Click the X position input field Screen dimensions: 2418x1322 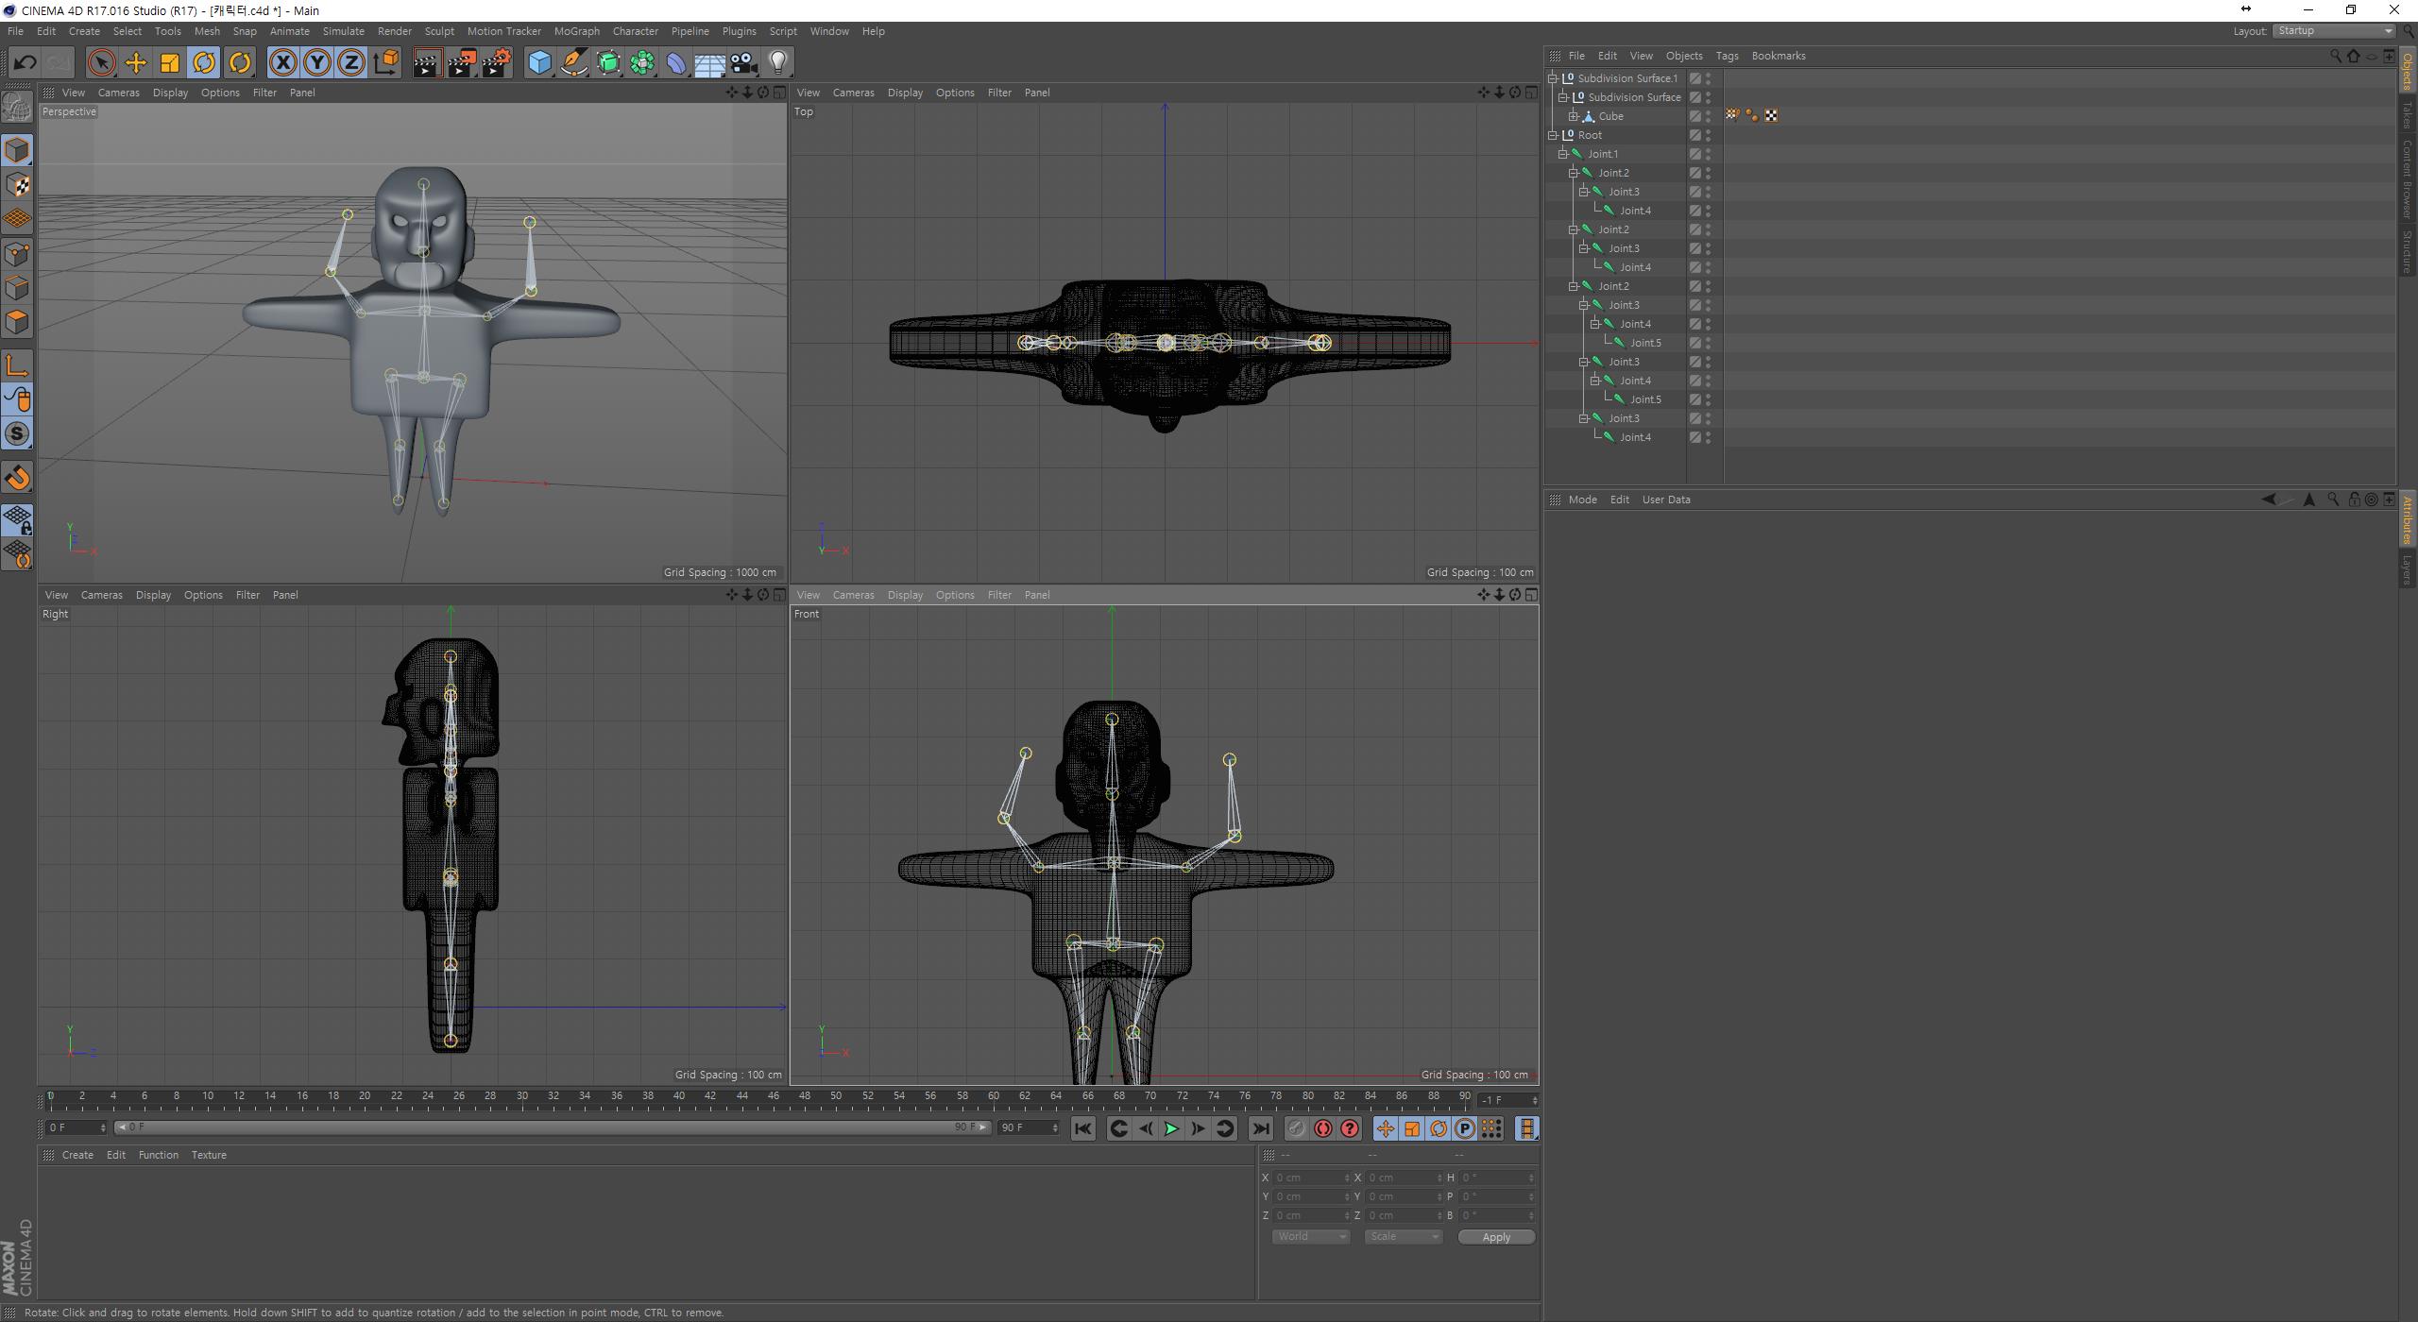[x=1311, y=1178]
